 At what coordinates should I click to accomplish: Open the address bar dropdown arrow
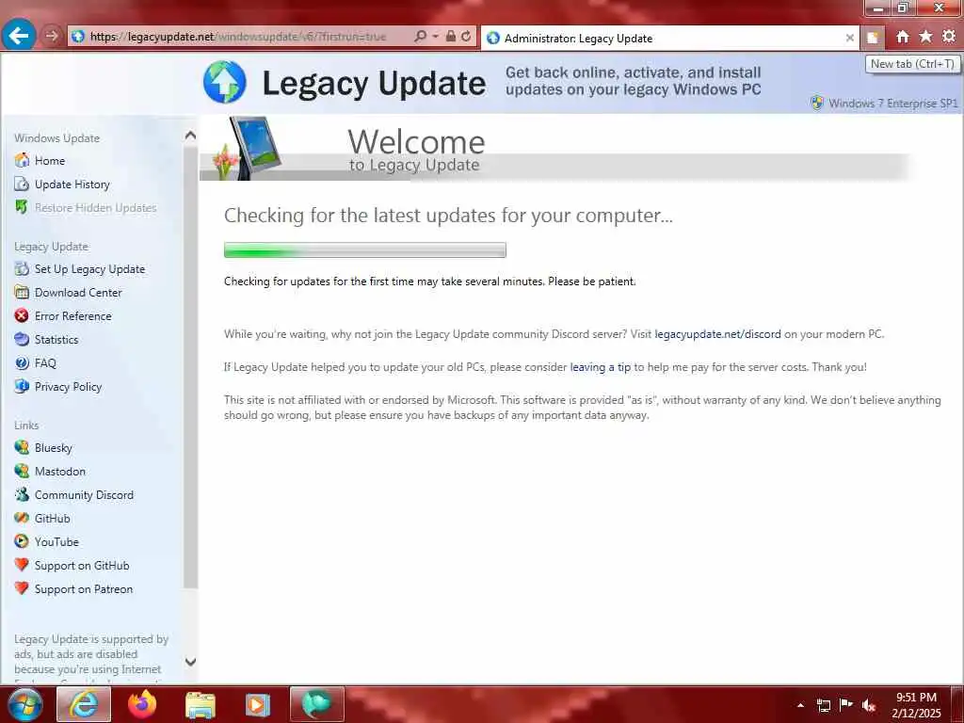(x=435, y=37)
